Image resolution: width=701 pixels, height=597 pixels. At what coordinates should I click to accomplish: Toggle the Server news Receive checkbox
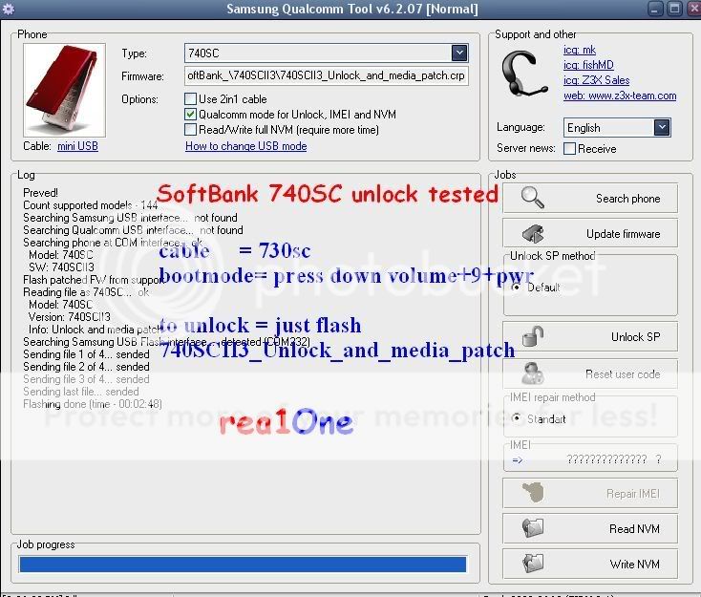(570, 149)
